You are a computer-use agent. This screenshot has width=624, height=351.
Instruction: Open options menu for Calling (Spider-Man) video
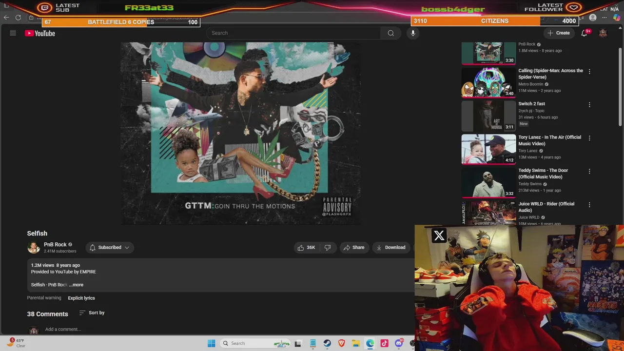click(x=589, y=71)
